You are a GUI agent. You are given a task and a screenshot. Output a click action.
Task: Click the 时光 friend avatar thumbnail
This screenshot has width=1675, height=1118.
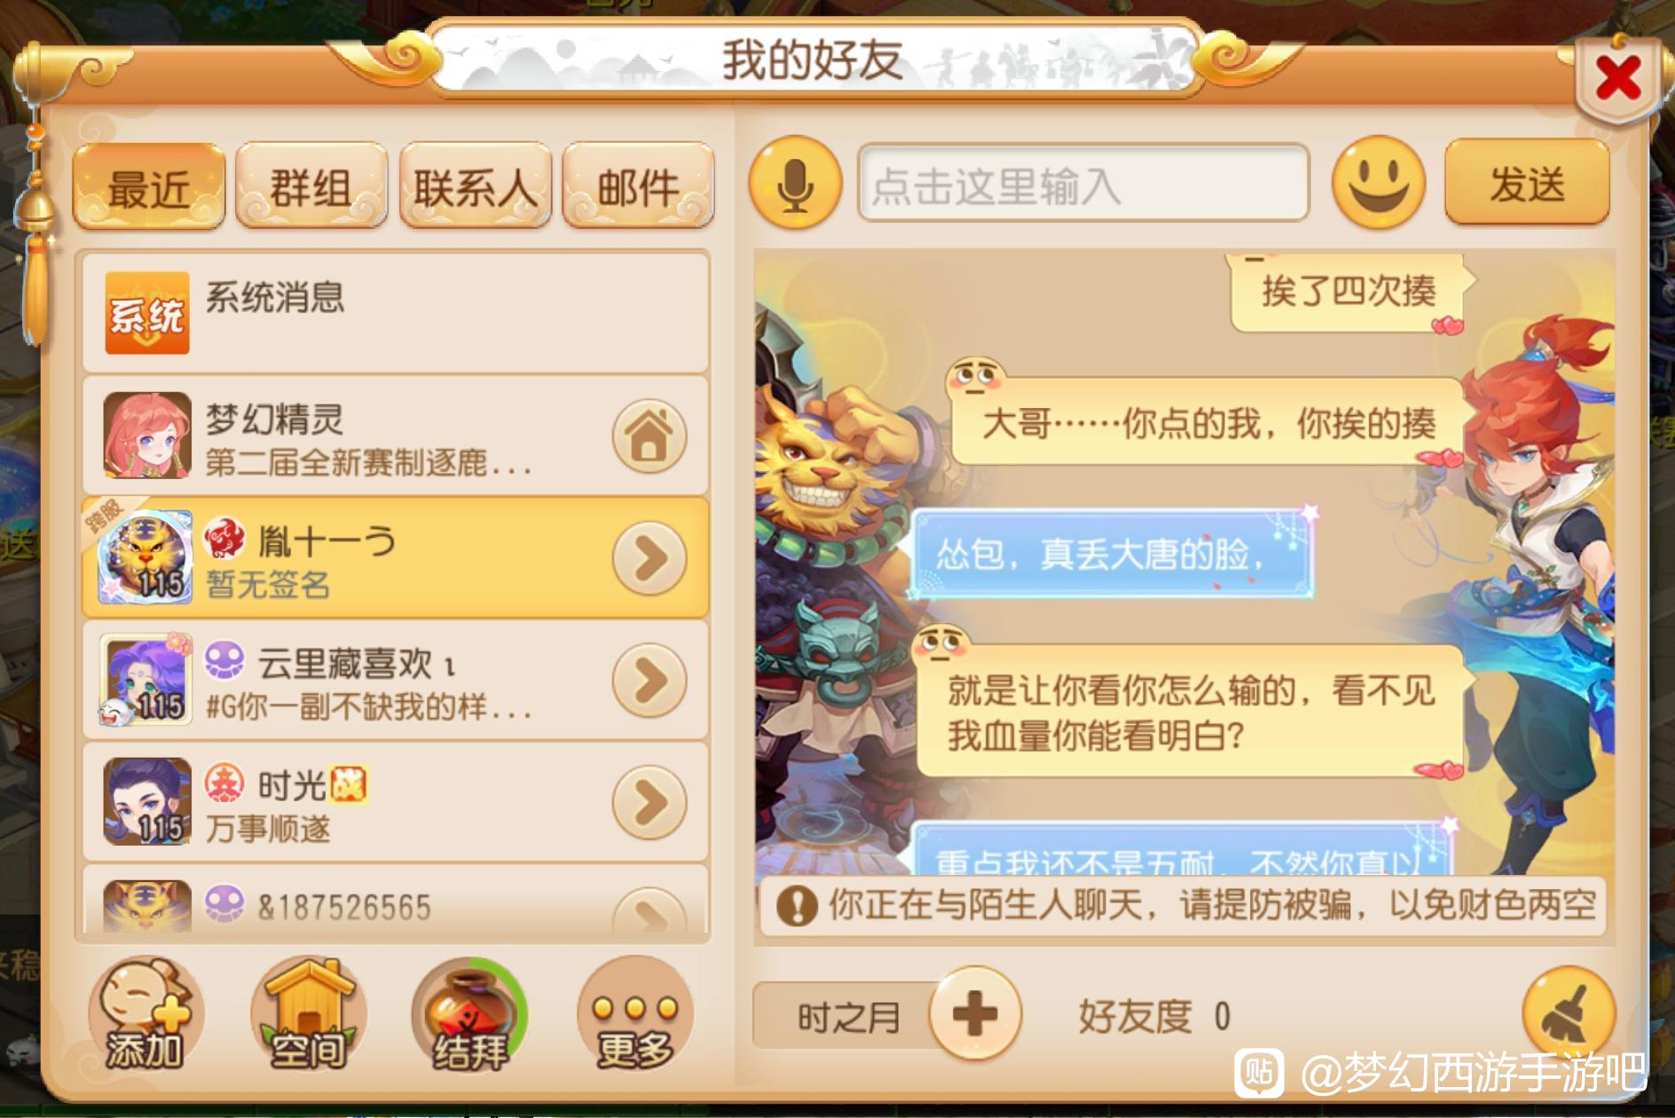click(147, 801)
